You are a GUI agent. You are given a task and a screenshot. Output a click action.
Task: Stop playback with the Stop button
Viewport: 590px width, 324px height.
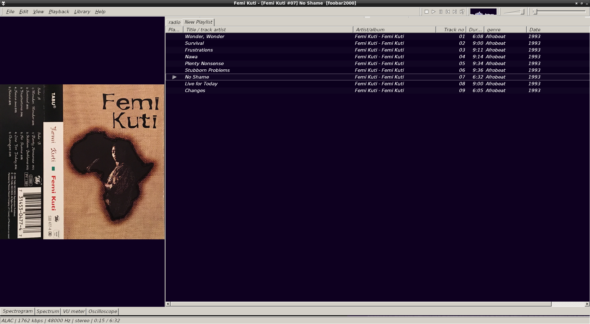pyautogui.click(x=426, y=12)
